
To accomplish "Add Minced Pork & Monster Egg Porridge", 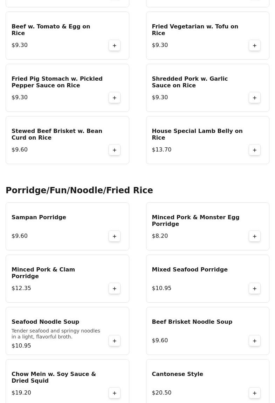I will tap(255, 236).
